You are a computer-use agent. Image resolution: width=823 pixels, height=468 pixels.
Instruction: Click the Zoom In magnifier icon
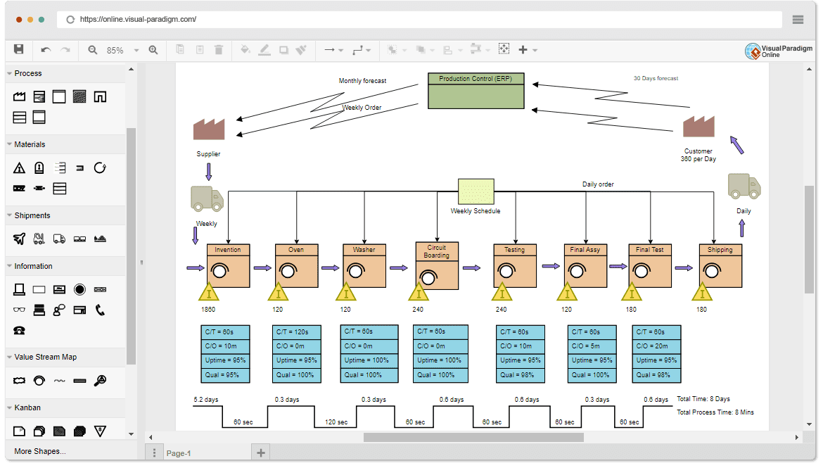(153, 50)
